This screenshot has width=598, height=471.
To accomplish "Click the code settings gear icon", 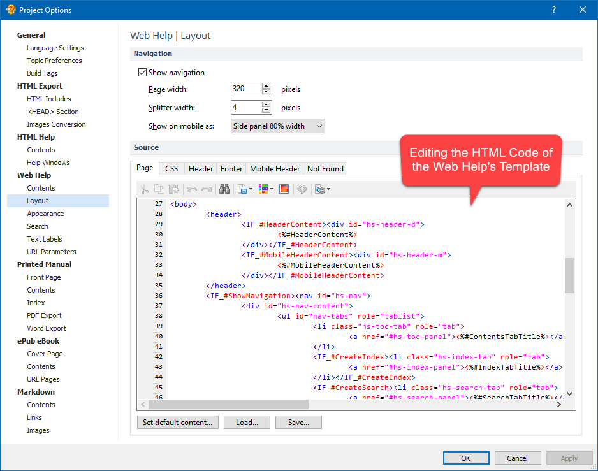I will pos(319,189).
